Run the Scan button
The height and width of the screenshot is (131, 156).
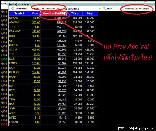108,9
